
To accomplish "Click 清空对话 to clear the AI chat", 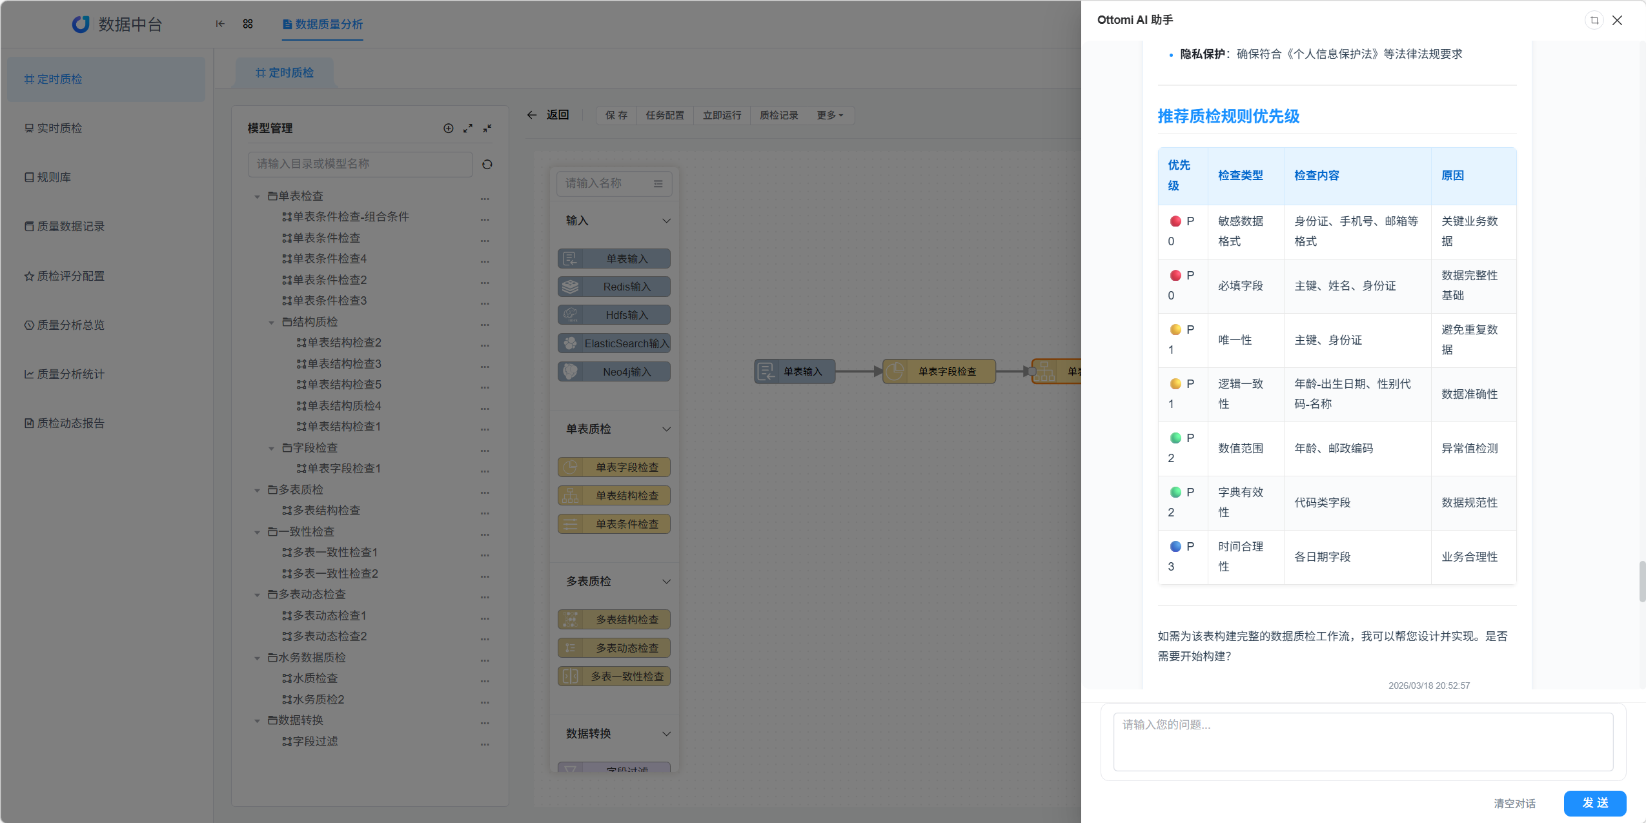I will tap(1514, 803).
